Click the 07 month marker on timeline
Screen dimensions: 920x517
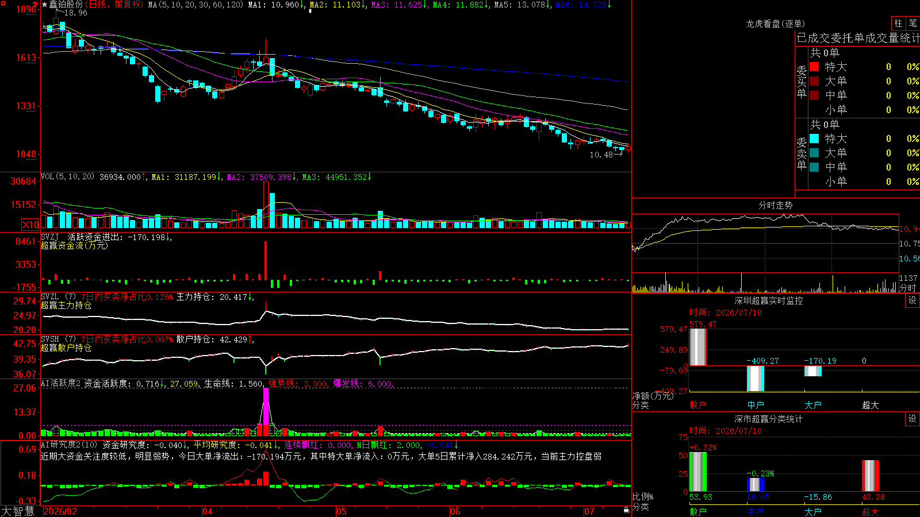click(589, 511)
